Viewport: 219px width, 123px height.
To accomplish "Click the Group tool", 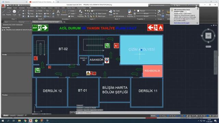I will point(159,13).
